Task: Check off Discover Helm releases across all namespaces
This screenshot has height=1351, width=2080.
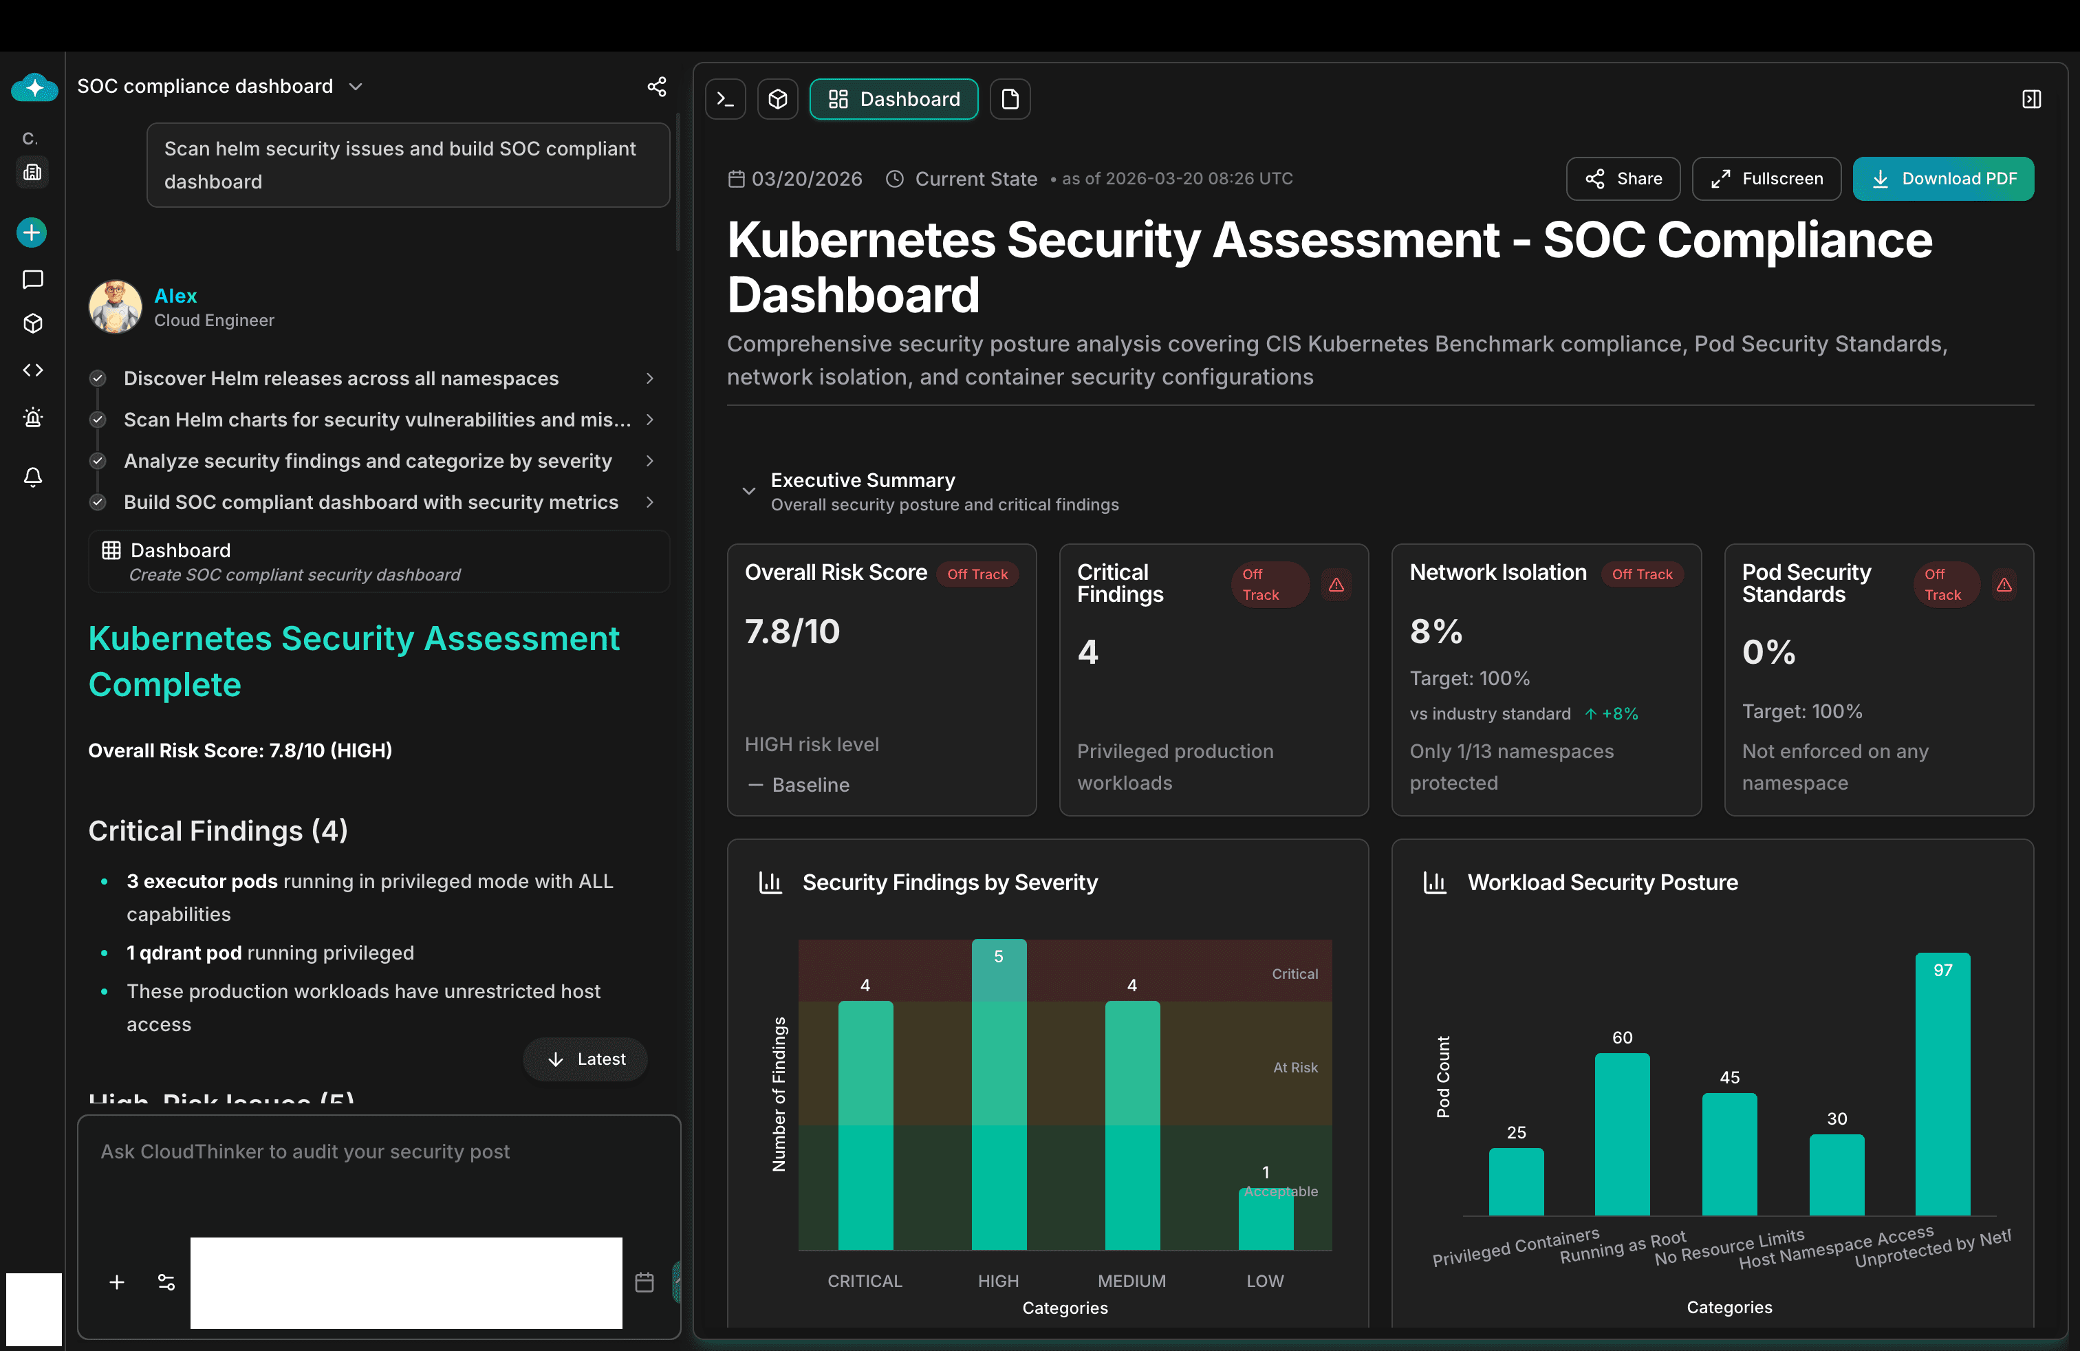Action: click(x=97, y=378)
